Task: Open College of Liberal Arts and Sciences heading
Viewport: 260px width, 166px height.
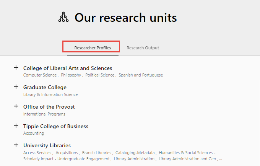Action: [67, 68]
